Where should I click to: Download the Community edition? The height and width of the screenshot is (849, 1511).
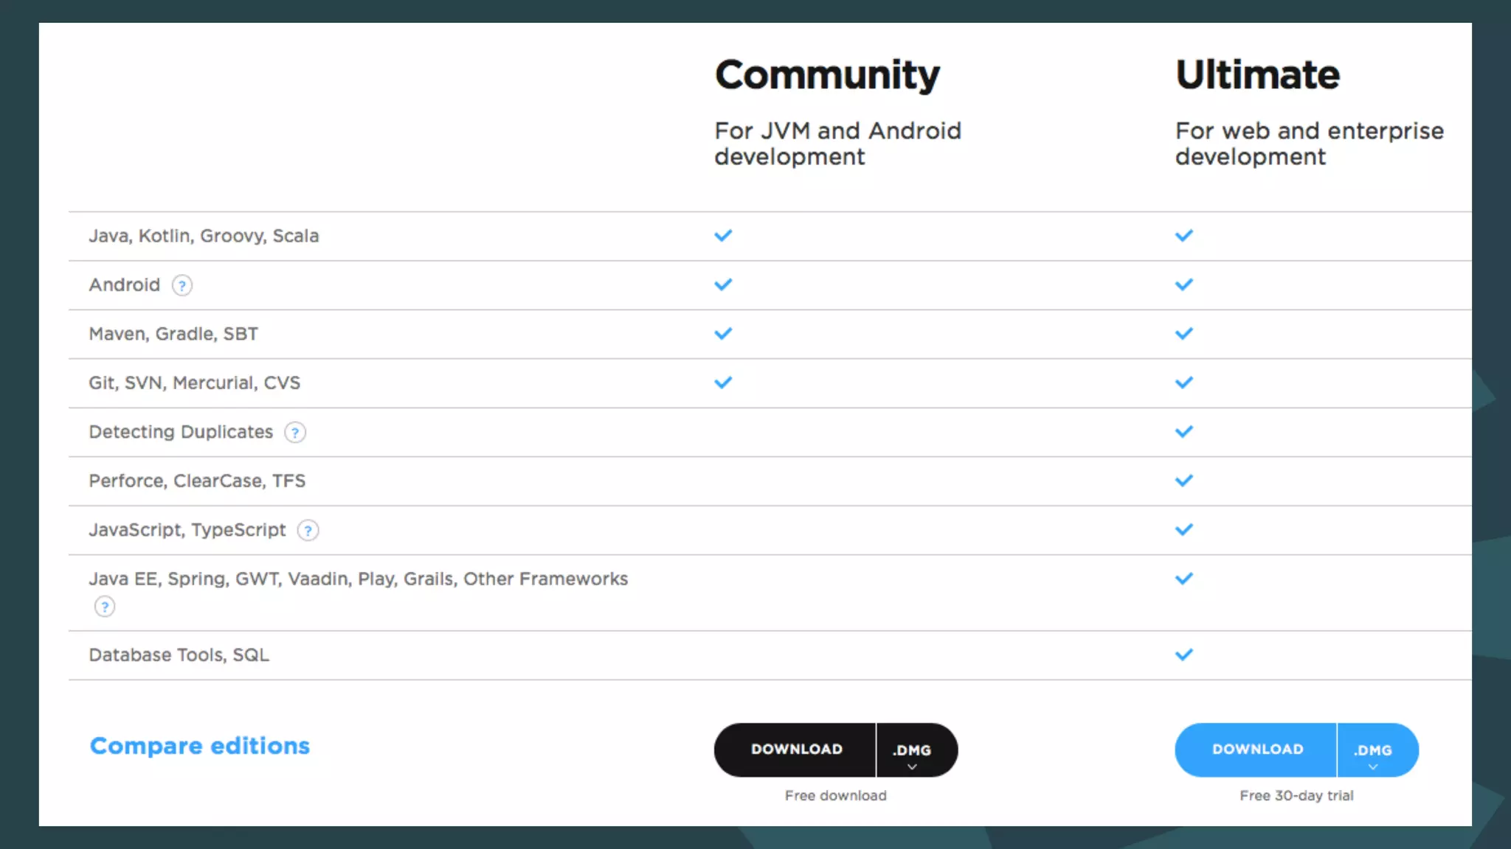[796, 750]
